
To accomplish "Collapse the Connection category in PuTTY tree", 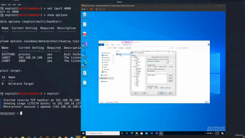I will tap(133, 76).
